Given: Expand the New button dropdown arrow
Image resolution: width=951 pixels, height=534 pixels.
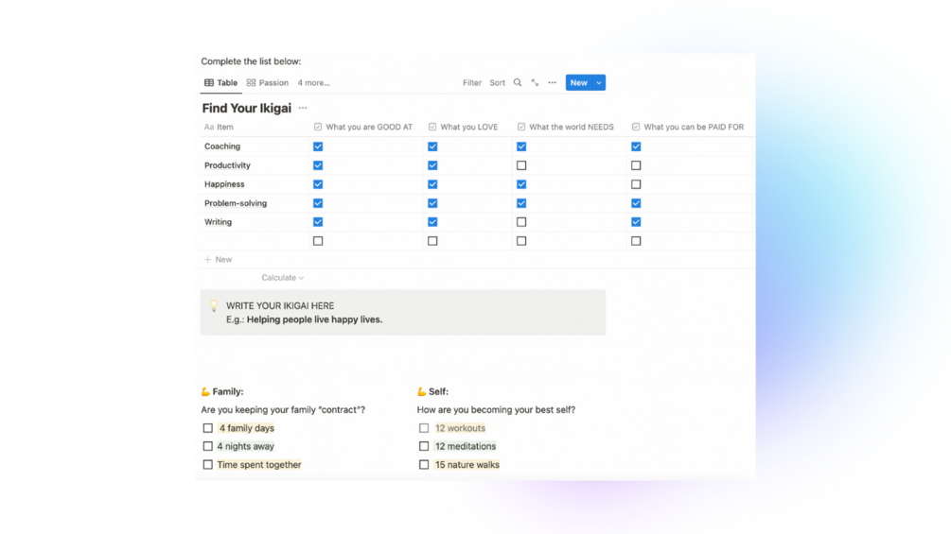Looking at the screenshot, I should pos(599,82).
